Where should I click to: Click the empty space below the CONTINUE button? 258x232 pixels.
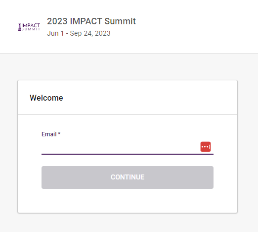click(128, 200)
